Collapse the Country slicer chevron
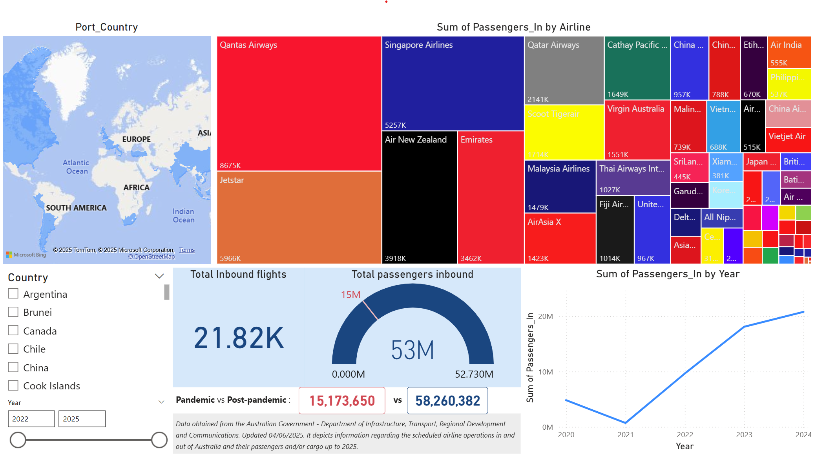This screenshot has width=814, height=454. (159, 276)
